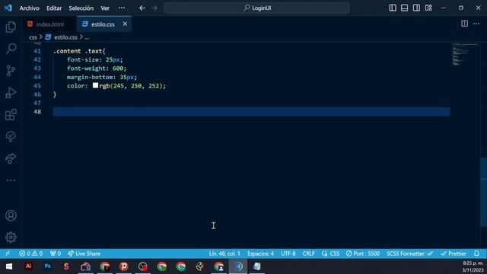Go forward with the right arrow
Screen dimensions: 487x274
click(x=154, y=8)
